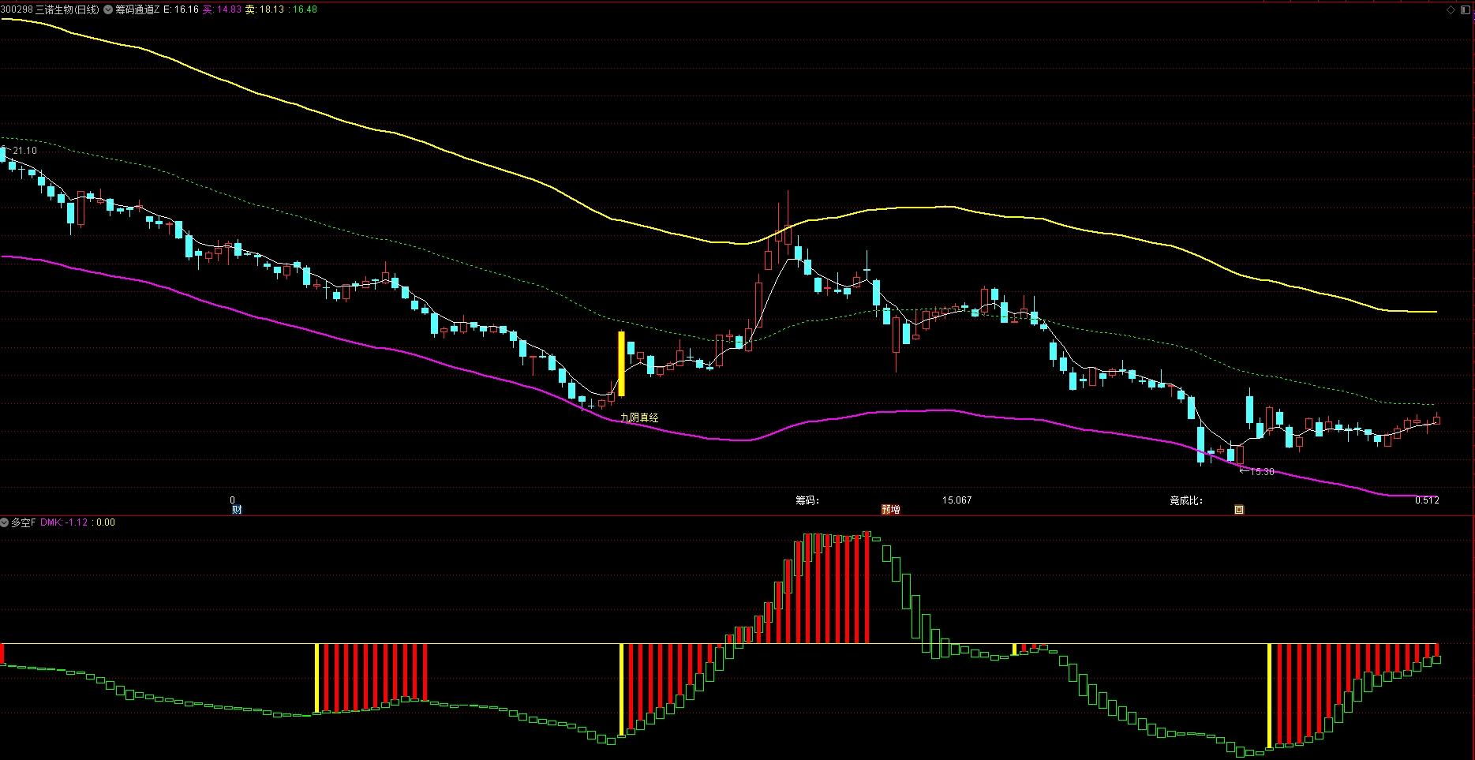
Task: Expand the 多空F indicator dropdown arrow
Action: (5, 522)
